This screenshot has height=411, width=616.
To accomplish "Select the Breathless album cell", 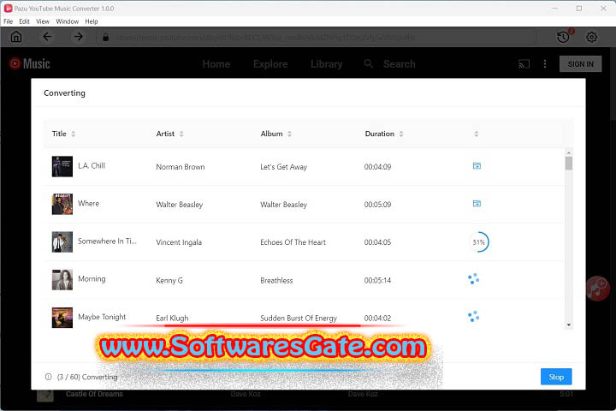I will (x=276, y=281).
